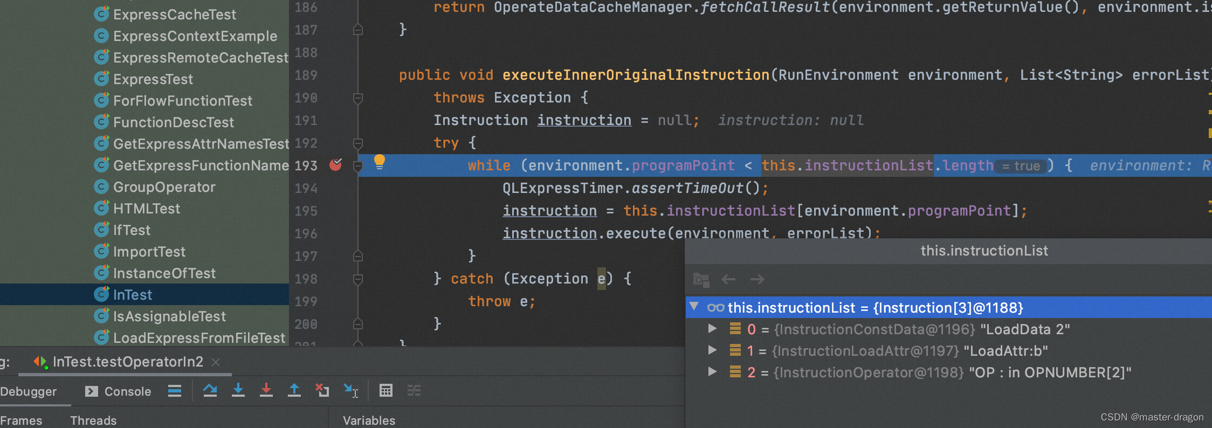Click the "= true" inline value hint
The width and height of the screenshot is (1212, 428).
coord(1021,166)
